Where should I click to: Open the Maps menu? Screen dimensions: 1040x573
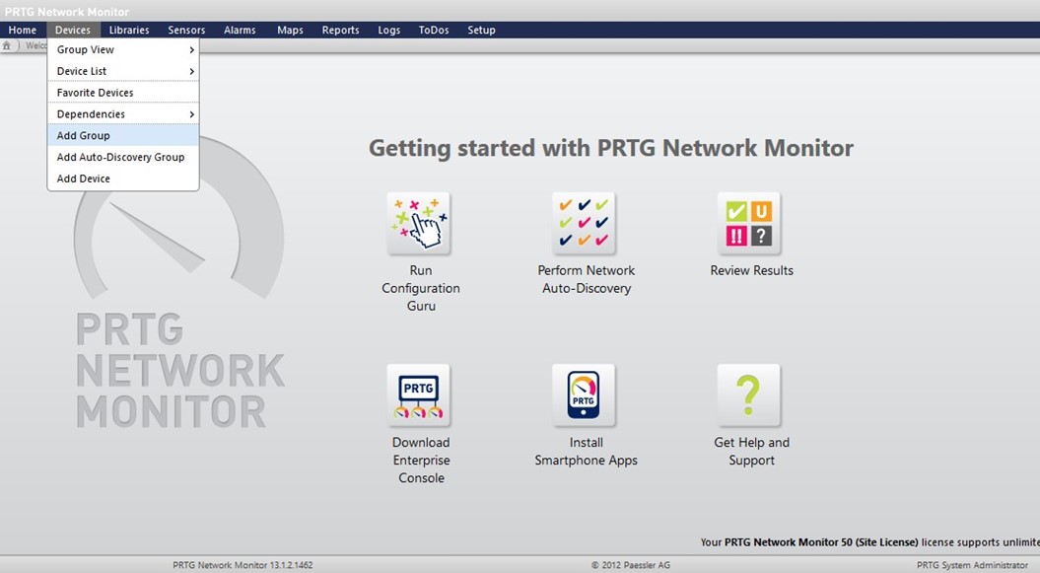(290, 30)
